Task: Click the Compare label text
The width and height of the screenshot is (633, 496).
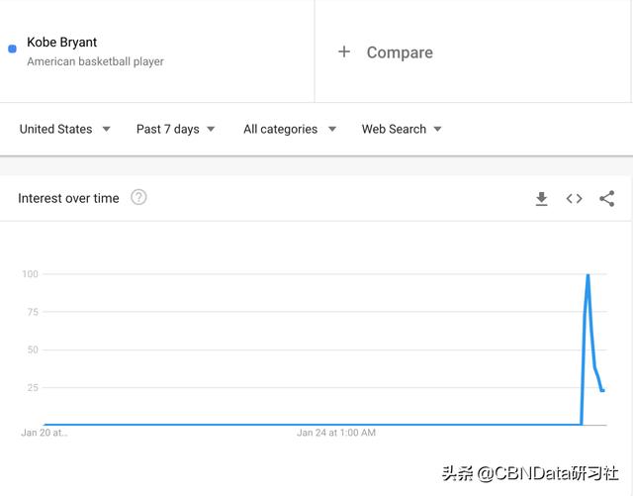Action: (400, 52)
